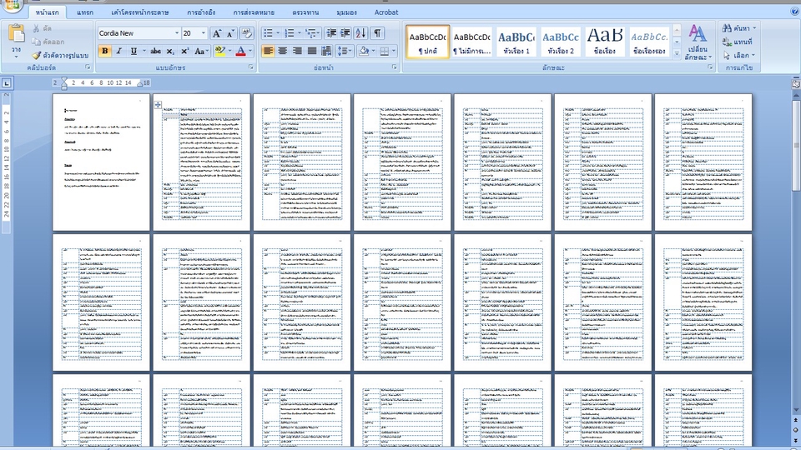
Task: Open the การอ้างอิง (References) tab
Action: 201,12
